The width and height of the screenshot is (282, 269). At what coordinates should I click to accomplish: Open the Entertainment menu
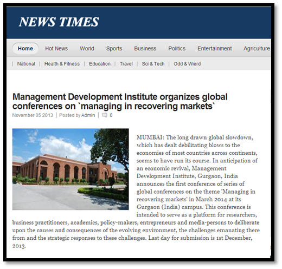coord(214,48)
